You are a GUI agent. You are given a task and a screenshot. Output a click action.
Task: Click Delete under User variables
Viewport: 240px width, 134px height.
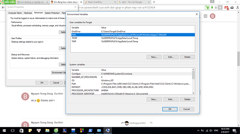coord(187,57)
